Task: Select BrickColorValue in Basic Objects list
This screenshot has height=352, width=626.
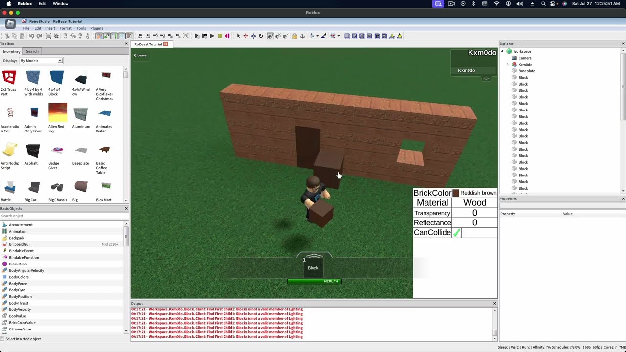Action: [22, 323]
